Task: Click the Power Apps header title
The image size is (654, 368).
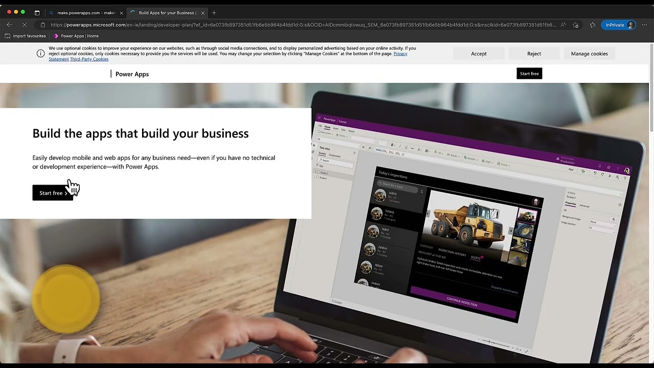Action: click(132, 74)
